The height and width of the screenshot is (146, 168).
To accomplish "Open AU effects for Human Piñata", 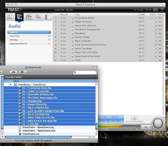I will pyautogui.click(x=160, y=37).
